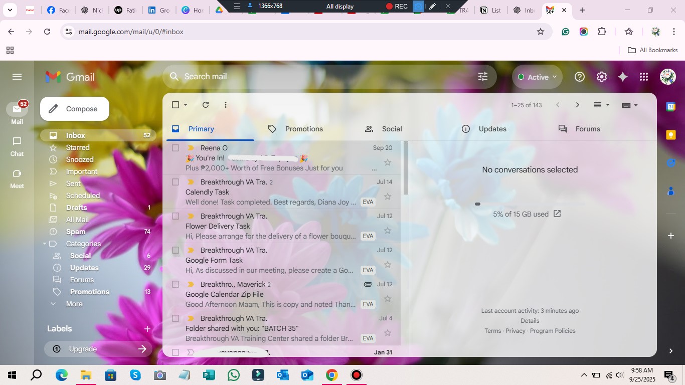
Task: Star the Calendly Task email
Action: click(x=387, y=197)
